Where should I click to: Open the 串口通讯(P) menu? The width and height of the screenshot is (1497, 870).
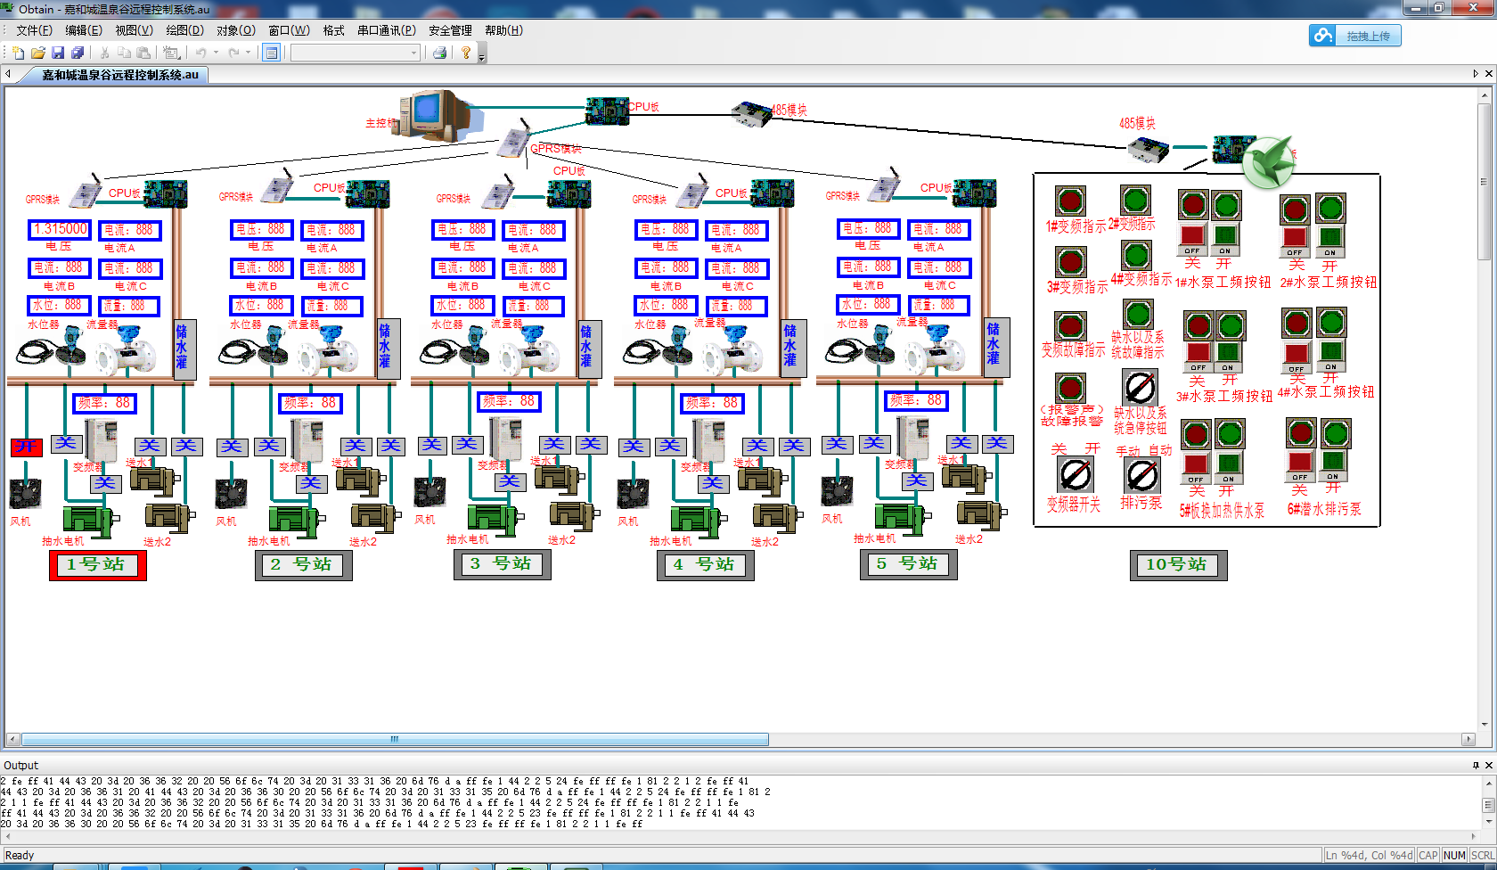pos(387,30)
